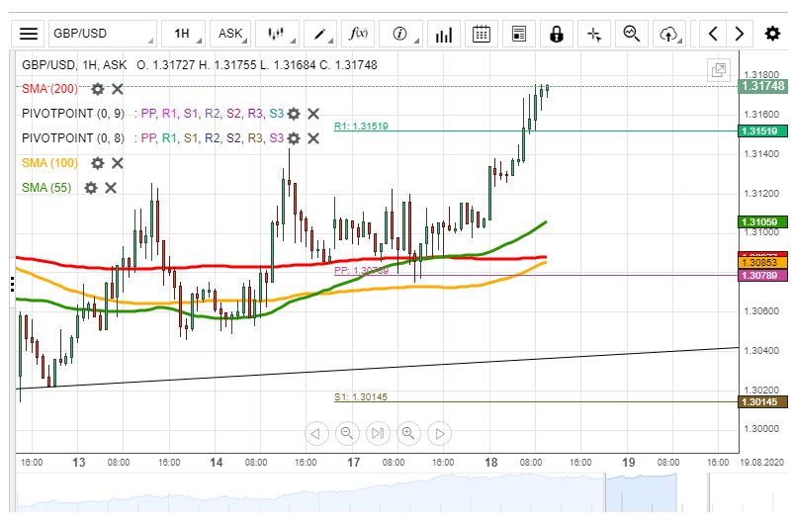Detach chart with the pop-out icon
This screenshot has width=792, height=520.
(x=718, y=70)
